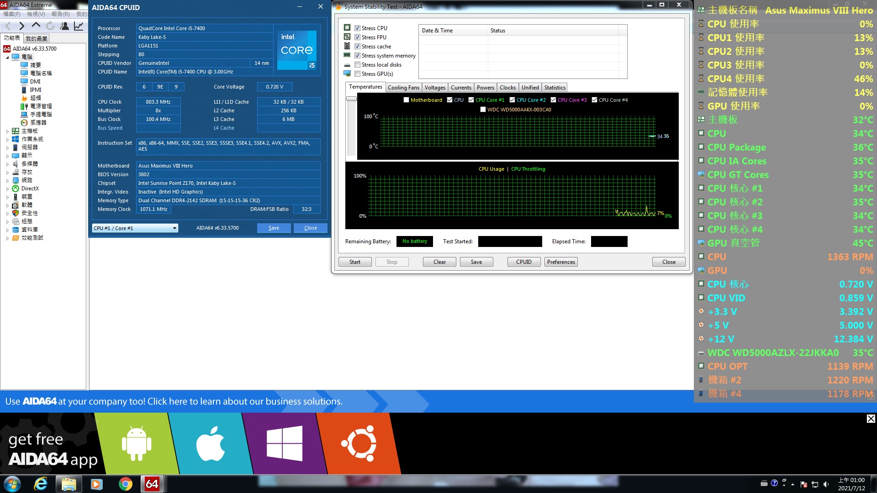Click the Windows app icon in banner
Viewport: 877px width, 493px height.
click(284, 443)
